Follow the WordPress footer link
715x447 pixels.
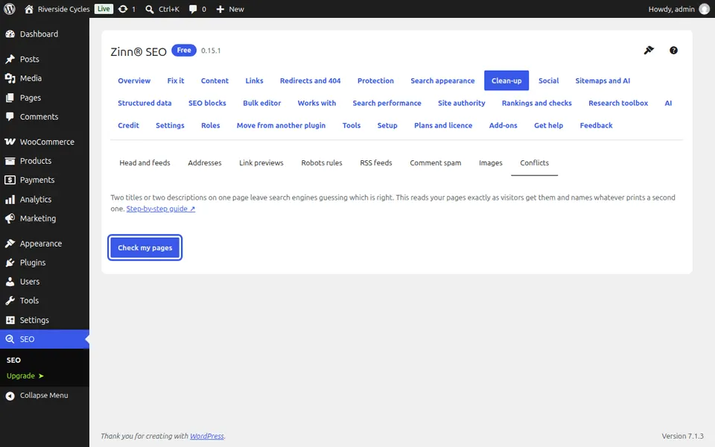[x=206, y=436]
